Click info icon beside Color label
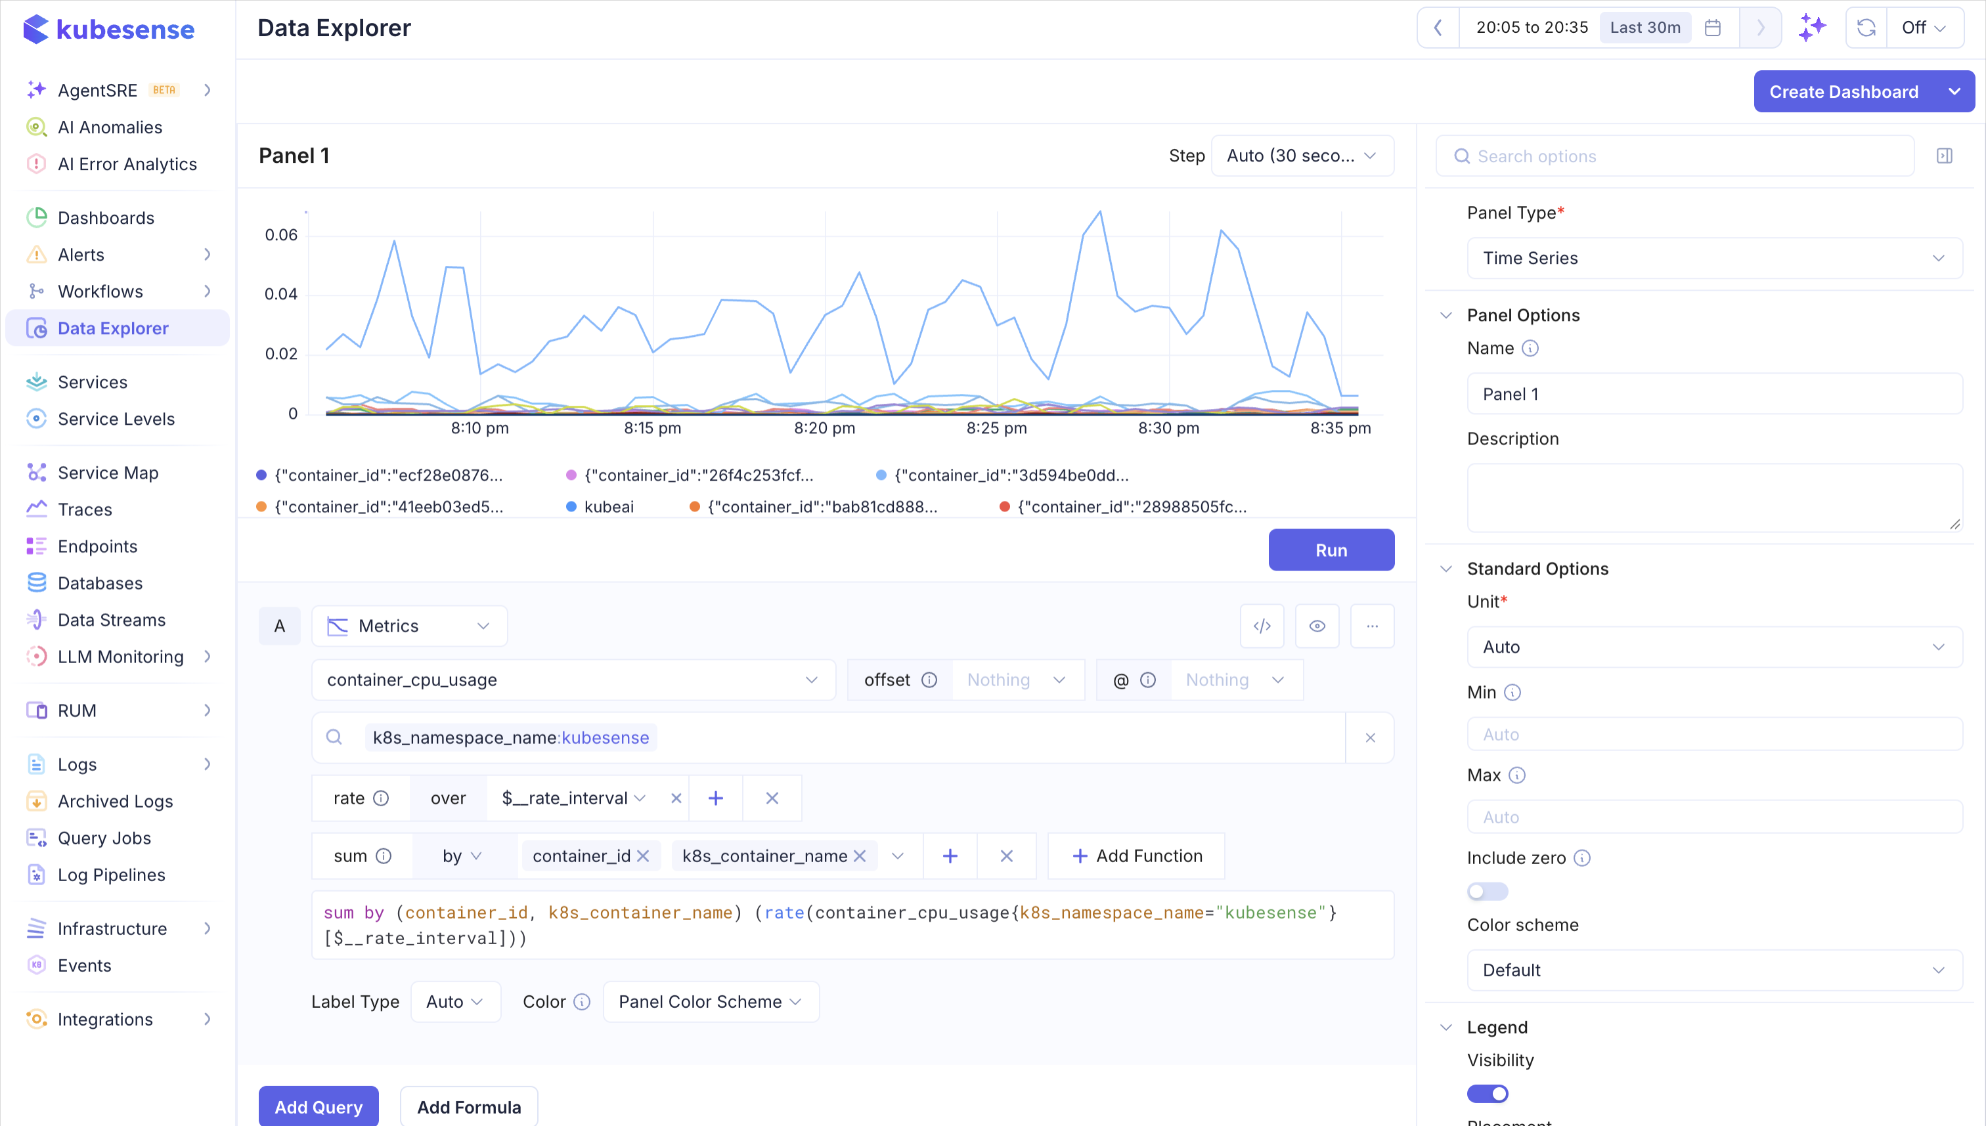The image size is (1986, 1126). click(x=582, y=1003)
